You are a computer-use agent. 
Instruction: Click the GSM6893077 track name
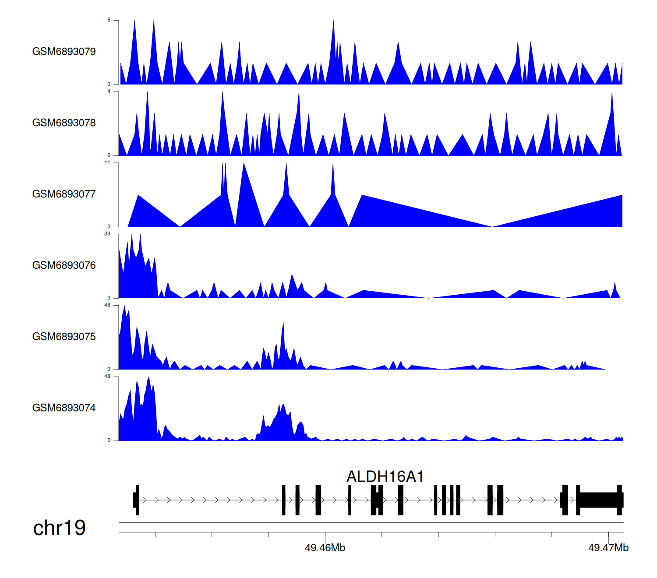pyautogui.click(x=64, y=194)
